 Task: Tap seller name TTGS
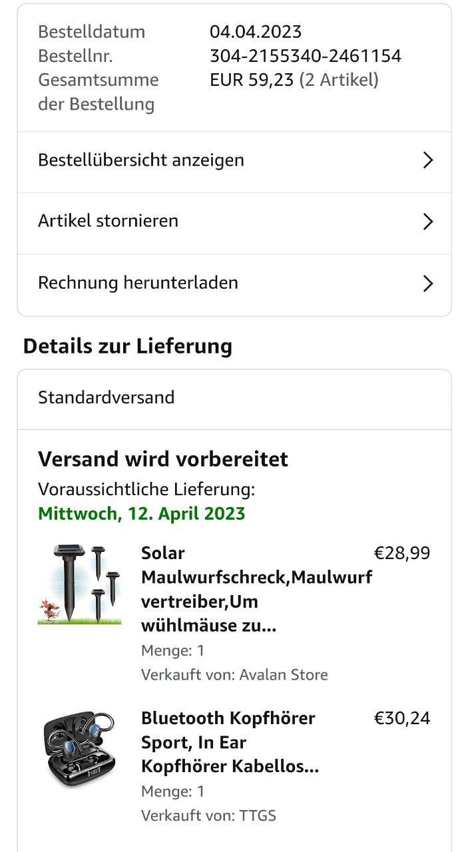258,815
